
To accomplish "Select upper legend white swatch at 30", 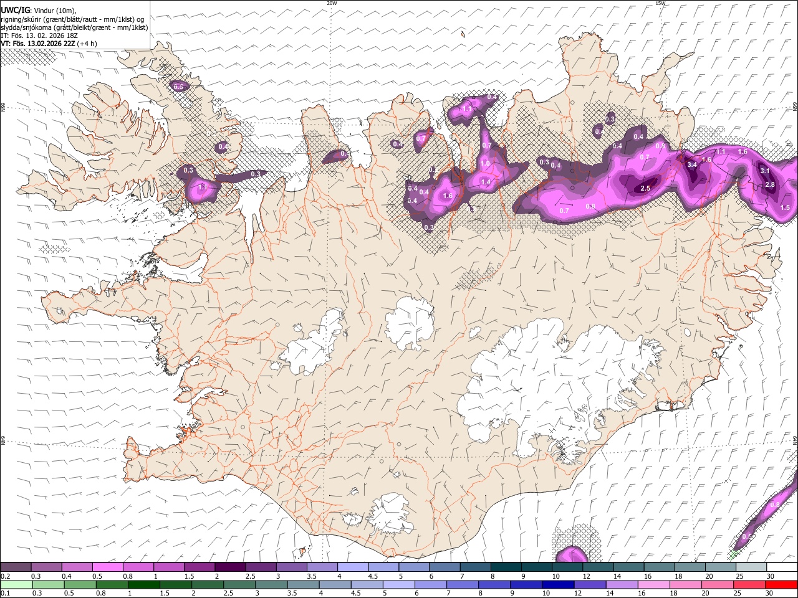I will (782, 567).
